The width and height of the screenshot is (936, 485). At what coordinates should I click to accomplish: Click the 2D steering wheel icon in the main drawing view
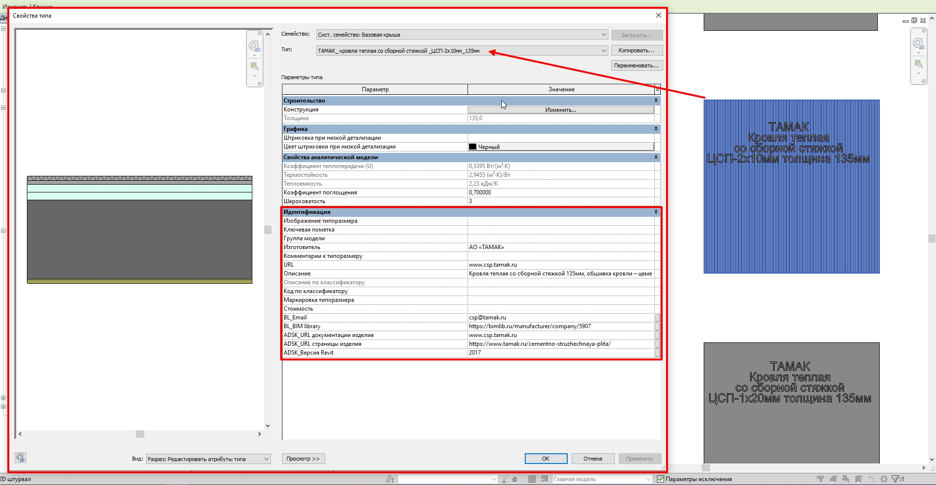(918, 44)
